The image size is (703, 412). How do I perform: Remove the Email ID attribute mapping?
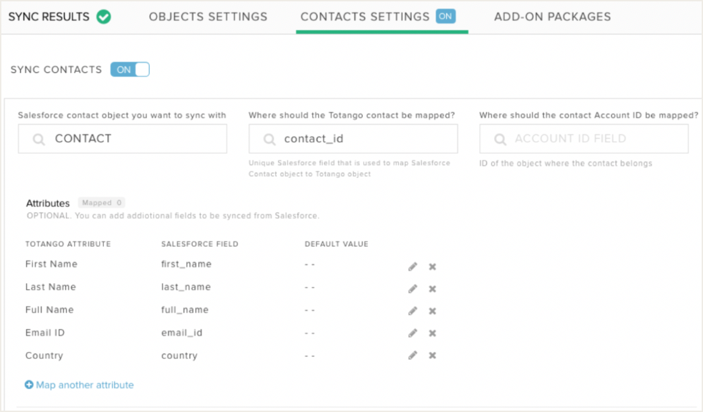coord(433,333)
